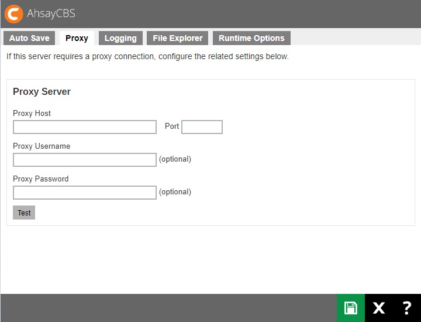
Task: Select the Proxy tab
Action: 77,38
